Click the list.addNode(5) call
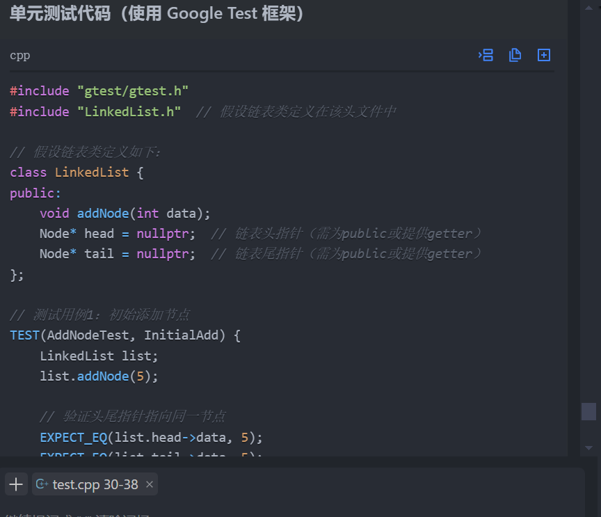 coord(99,376)
